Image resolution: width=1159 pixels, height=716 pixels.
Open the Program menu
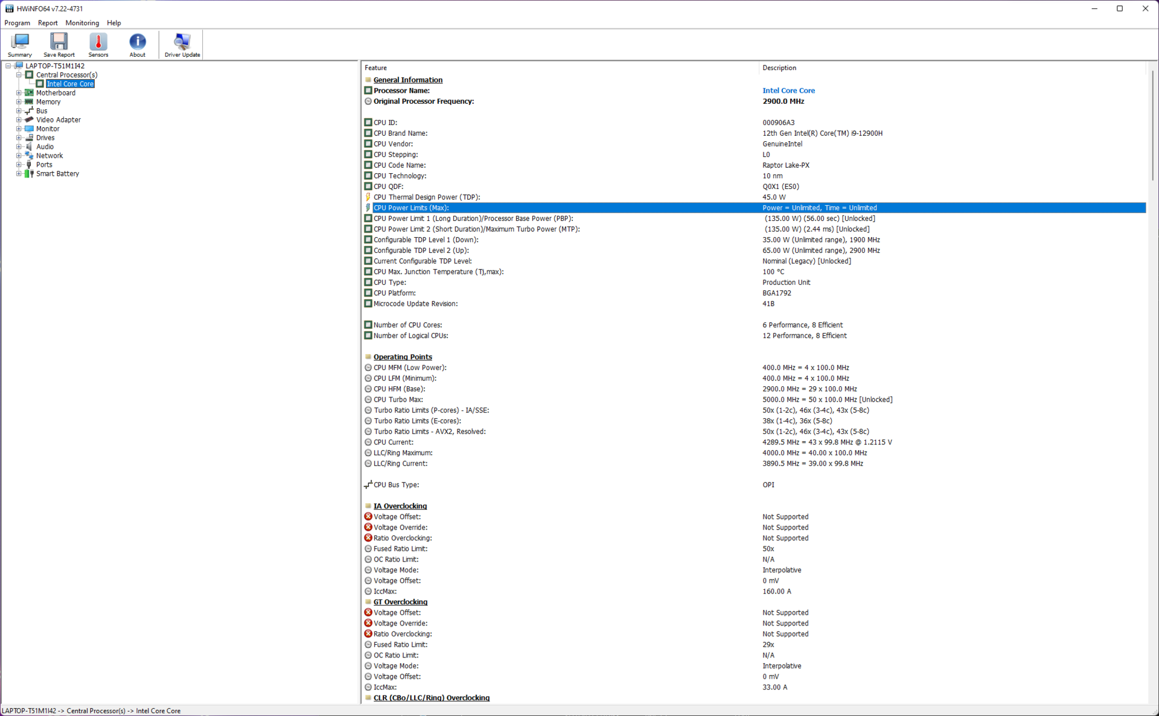(17, 23)
